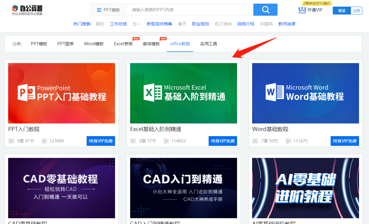Click the 111675 views count
This screenshot has height=224, width=369.
click(300, 141)
